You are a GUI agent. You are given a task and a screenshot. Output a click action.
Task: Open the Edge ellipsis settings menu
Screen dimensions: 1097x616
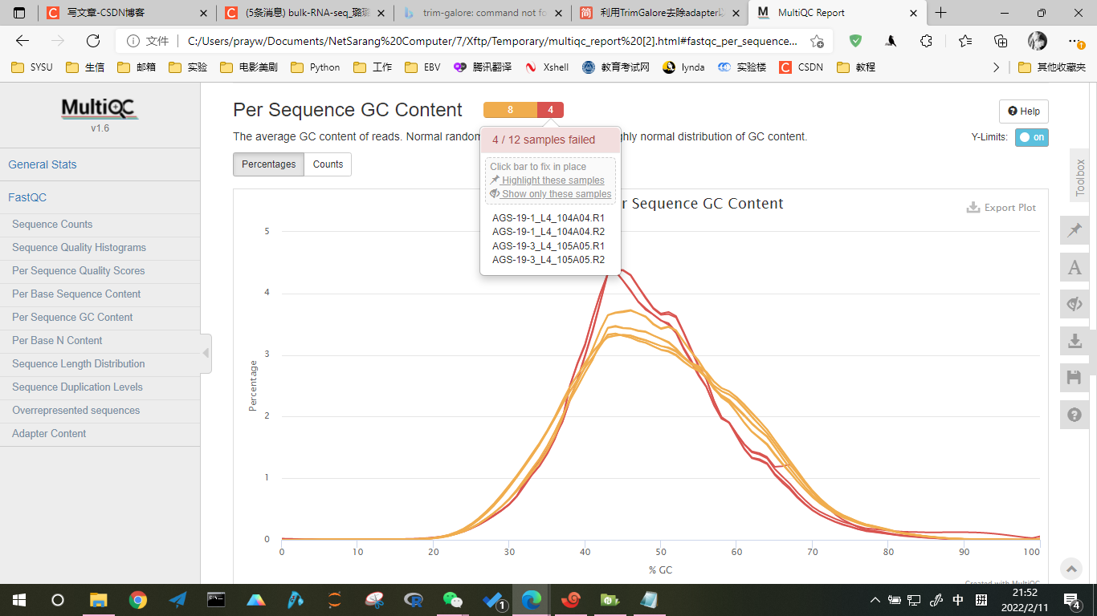click(1073, 40)
